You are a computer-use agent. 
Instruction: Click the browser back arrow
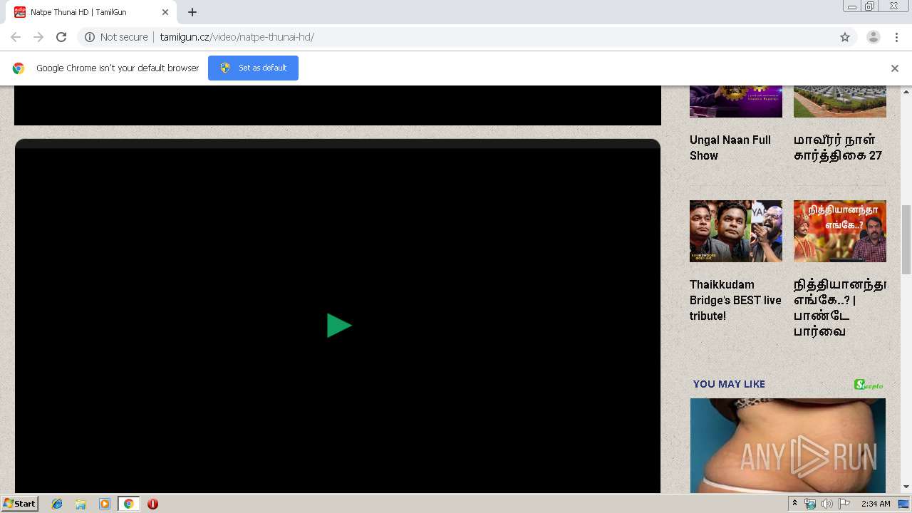[16, 37]
